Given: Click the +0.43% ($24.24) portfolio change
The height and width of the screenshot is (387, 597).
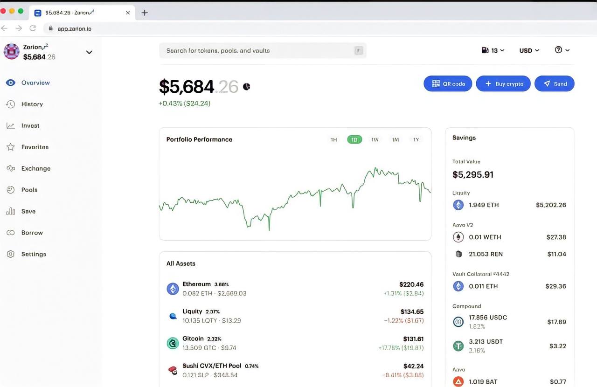Looking at the screenshot, I should [185, 104].
